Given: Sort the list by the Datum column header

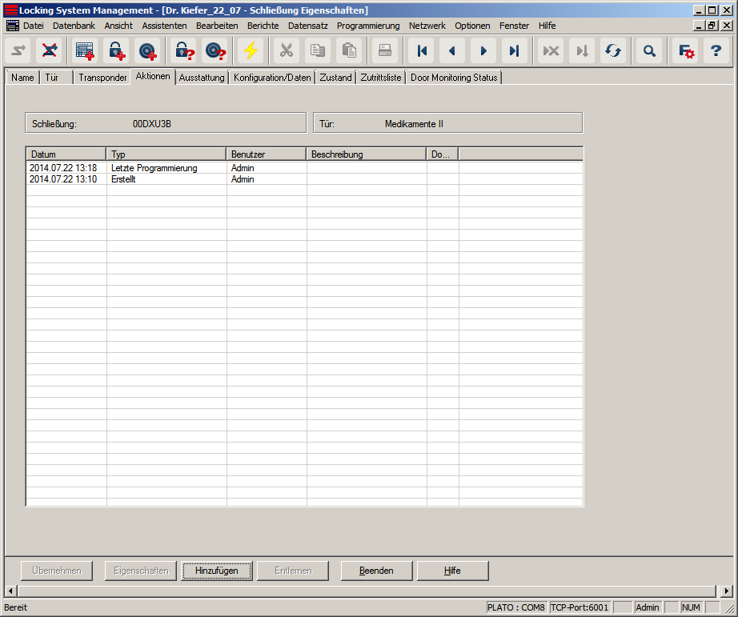Looking at the screenshot, I should tap(66, 154).
